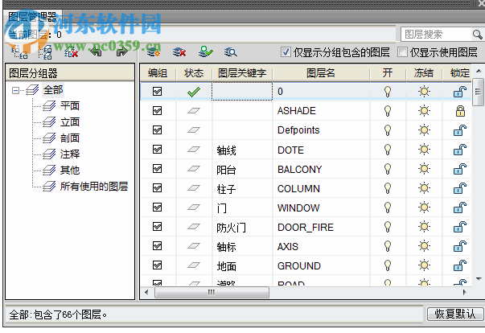The height and width of the screenshot is (333, 485).
Task: Click the delete group icon with red X
Action: coord(71,52)
